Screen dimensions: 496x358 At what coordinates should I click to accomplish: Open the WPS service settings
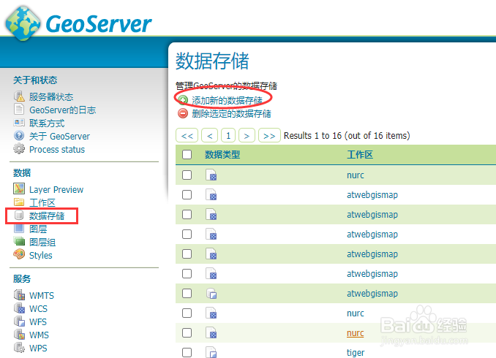(x=38, y=349)
